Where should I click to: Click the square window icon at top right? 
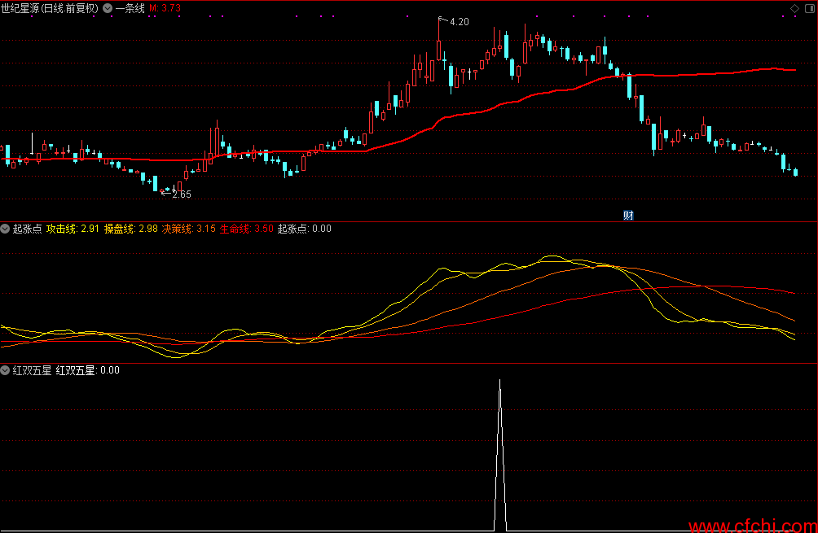point(810,8)
